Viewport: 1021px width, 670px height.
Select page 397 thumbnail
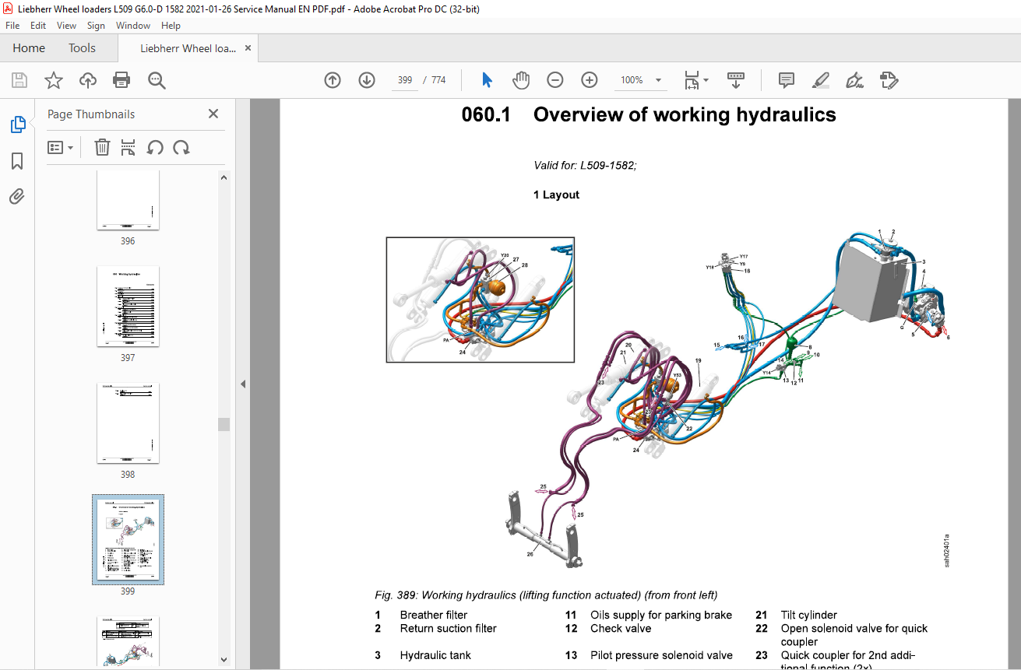tap(128, 307)
